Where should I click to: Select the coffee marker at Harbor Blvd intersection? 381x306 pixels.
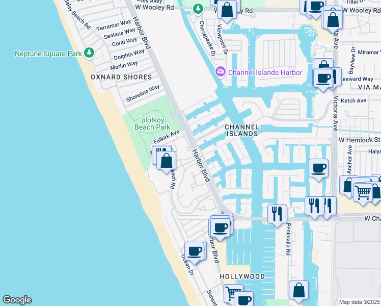[x=221, y=227]
